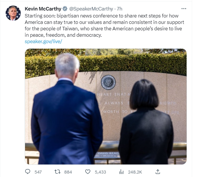Open the three-dot more options menu
This screenshot has width=200, height=177.
(184, 9)
